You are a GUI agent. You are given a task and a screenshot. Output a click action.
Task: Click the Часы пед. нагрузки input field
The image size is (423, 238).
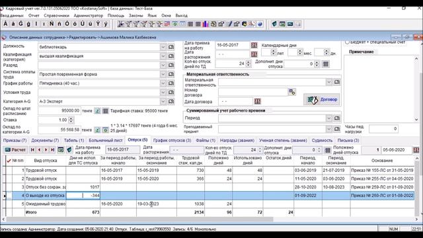pyautogui.click(x=383, y=129)
